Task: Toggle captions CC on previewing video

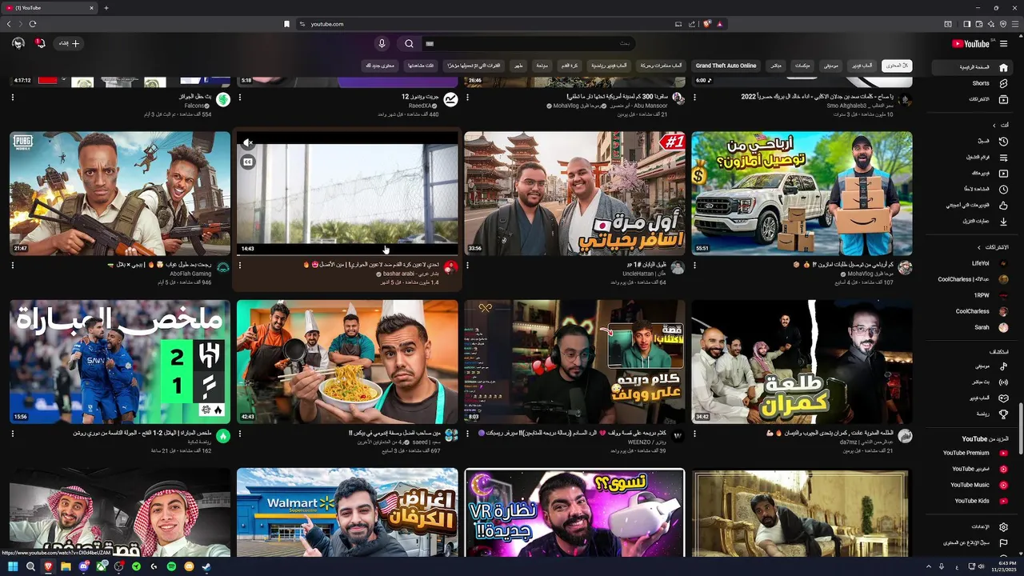Action: pyautogui.click(x=248, y=162)
